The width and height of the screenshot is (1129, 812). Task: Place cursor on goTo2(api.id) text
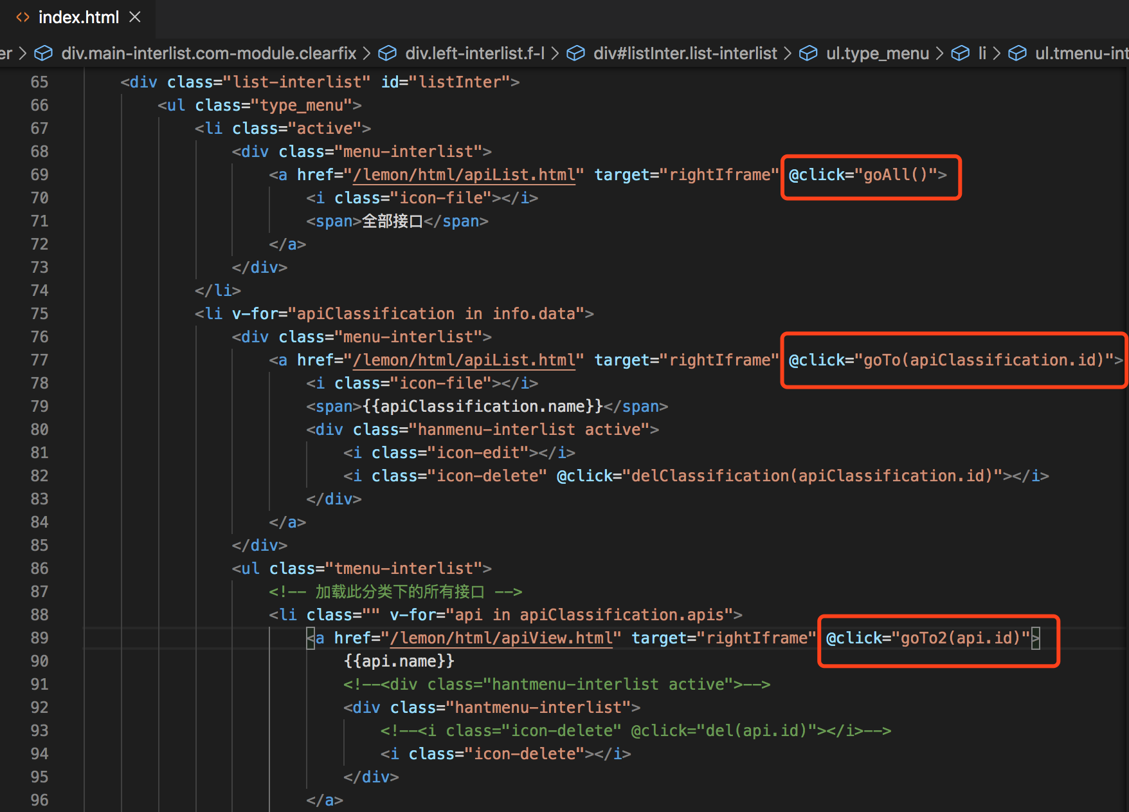[961, 638]
